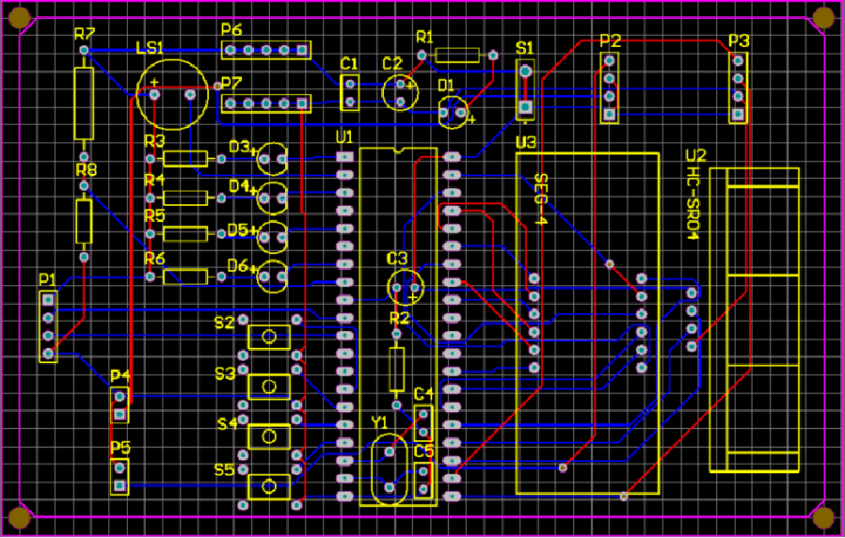Viewport: 845px width, 538px height.
Task: Select the Y1 crystal oval footprint
Action: coord(389,469)
